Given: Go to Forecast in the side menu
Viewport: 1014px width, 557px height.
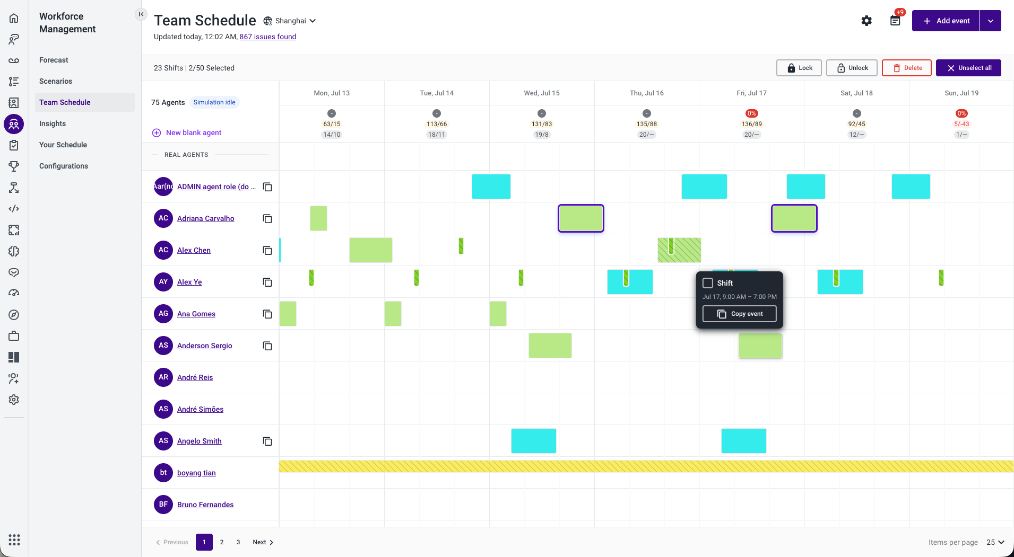Looking at the screenshot, I should (x=54, y=60).
